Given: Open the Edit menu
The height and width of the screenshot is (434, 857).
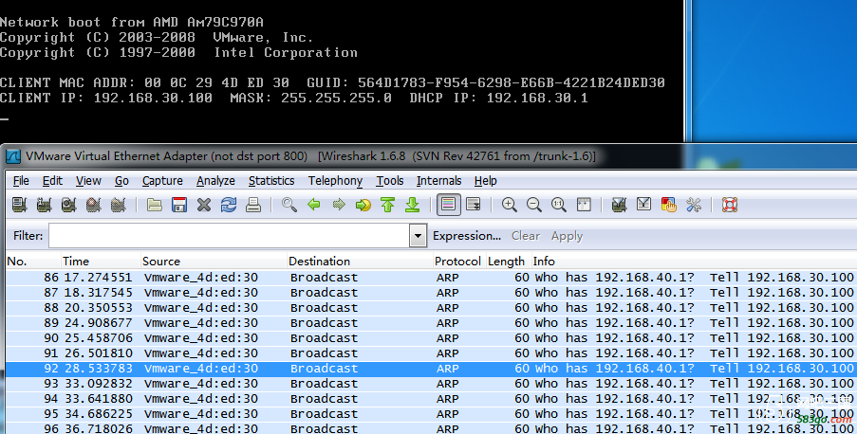Looking at the screenshot, I should (x=52, y=181).
